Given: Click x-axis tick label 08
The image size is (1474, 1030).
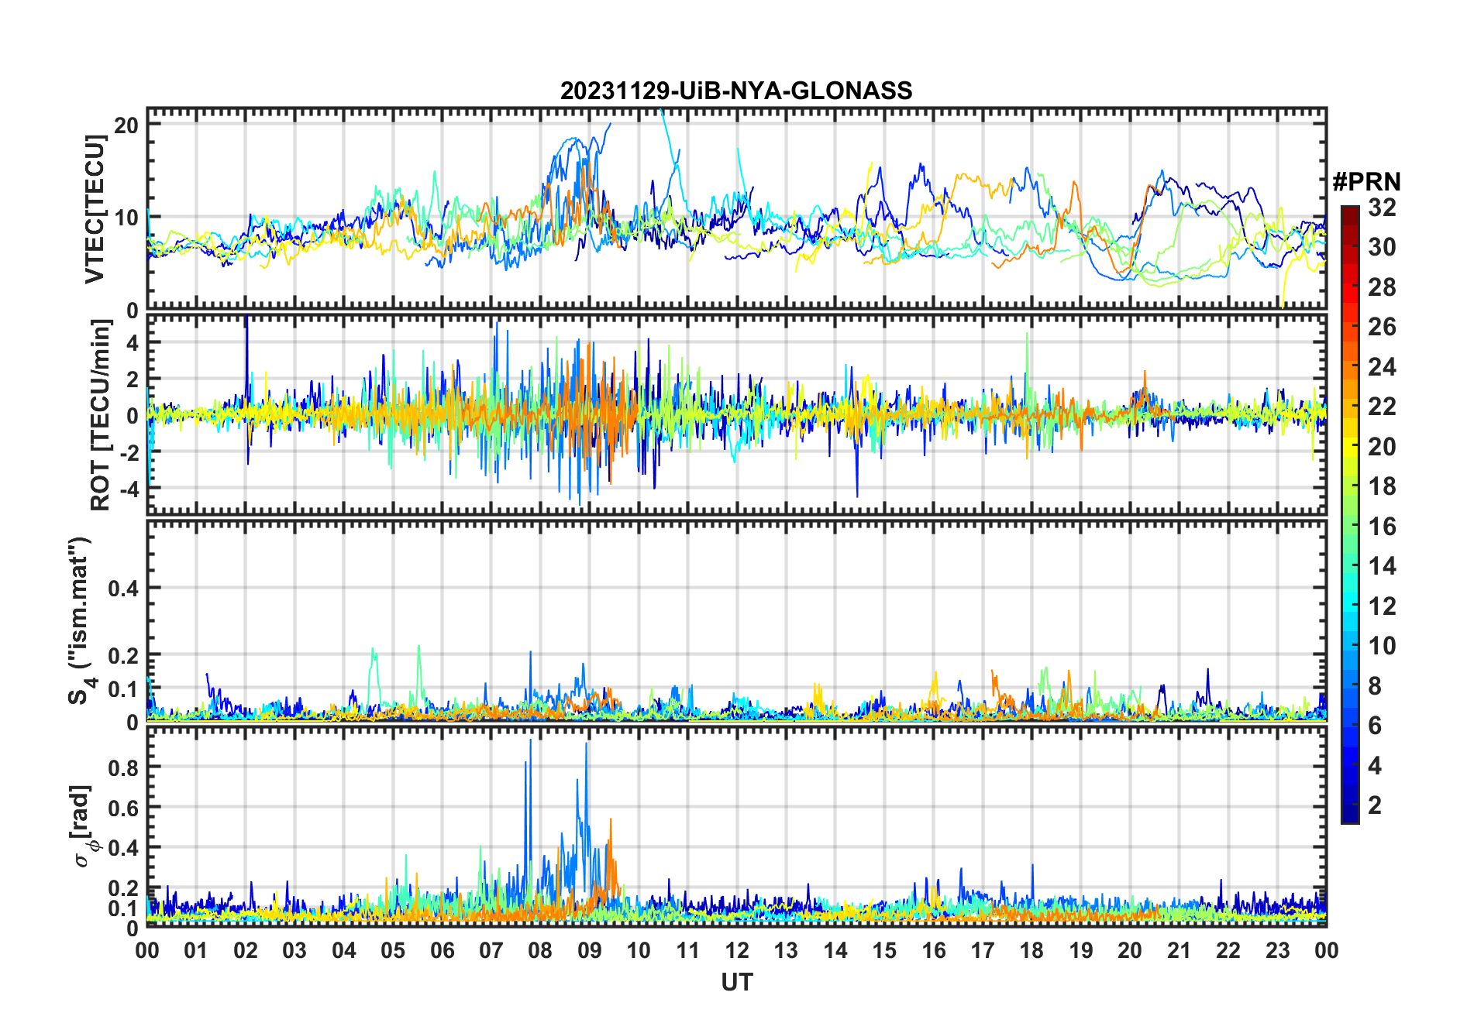Looking at the screenshot, I should coord(540,951).
